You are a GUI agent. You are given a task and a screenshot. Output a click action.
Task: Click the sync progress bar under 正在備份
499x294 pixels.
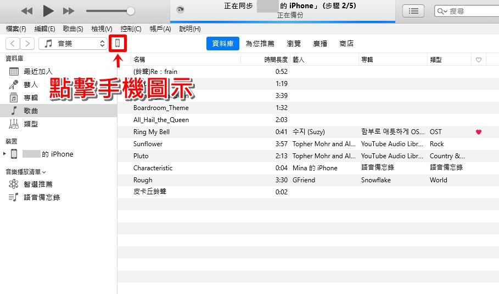[x=283, y=22]
